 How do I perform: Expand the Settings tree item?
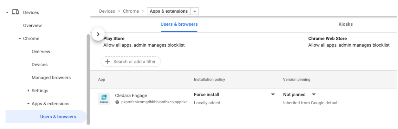point(28,91)
